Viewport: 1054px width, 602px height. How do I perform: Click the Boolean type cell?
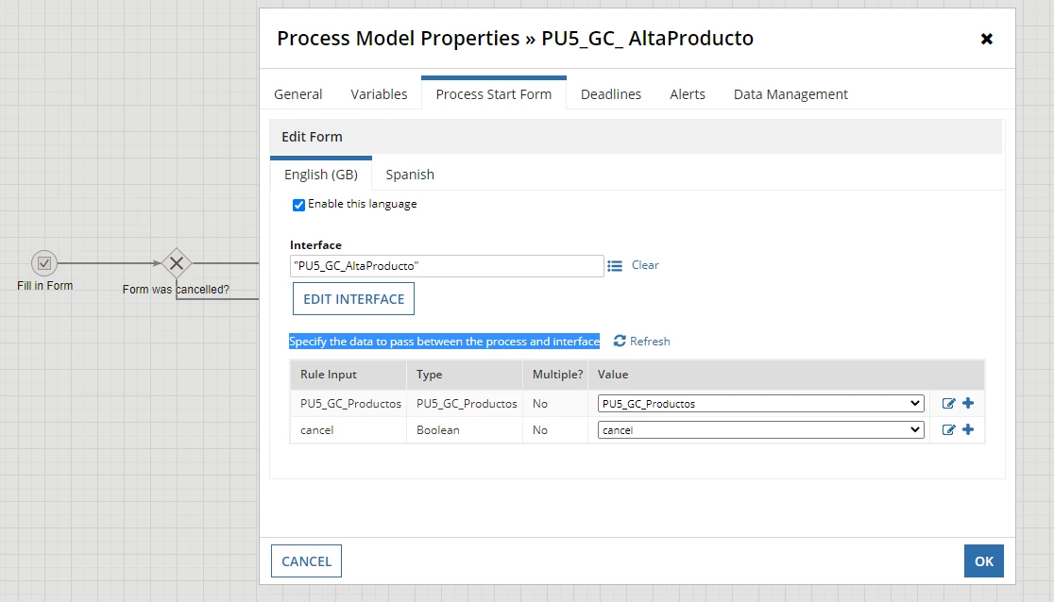coord(465,430)
